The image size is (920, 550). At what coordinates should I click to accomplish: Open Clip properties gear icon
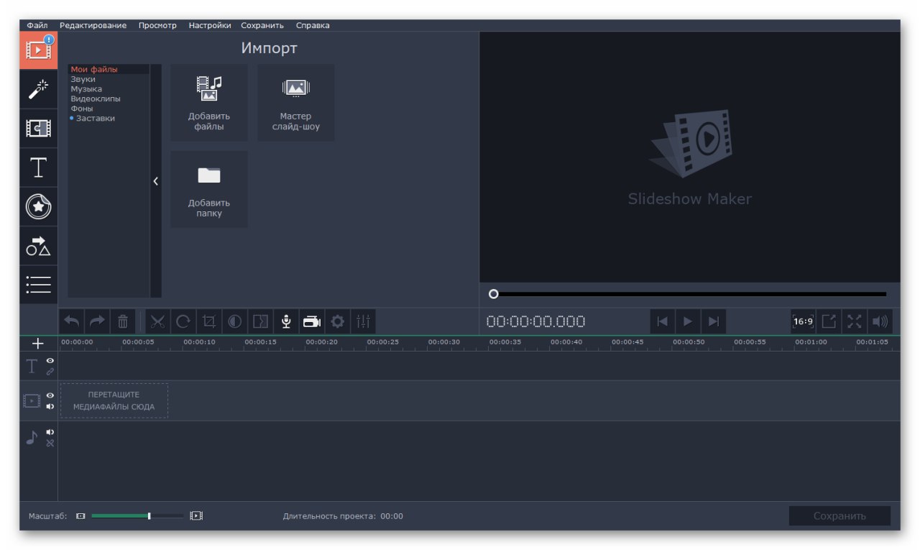[x=337, y=321]
